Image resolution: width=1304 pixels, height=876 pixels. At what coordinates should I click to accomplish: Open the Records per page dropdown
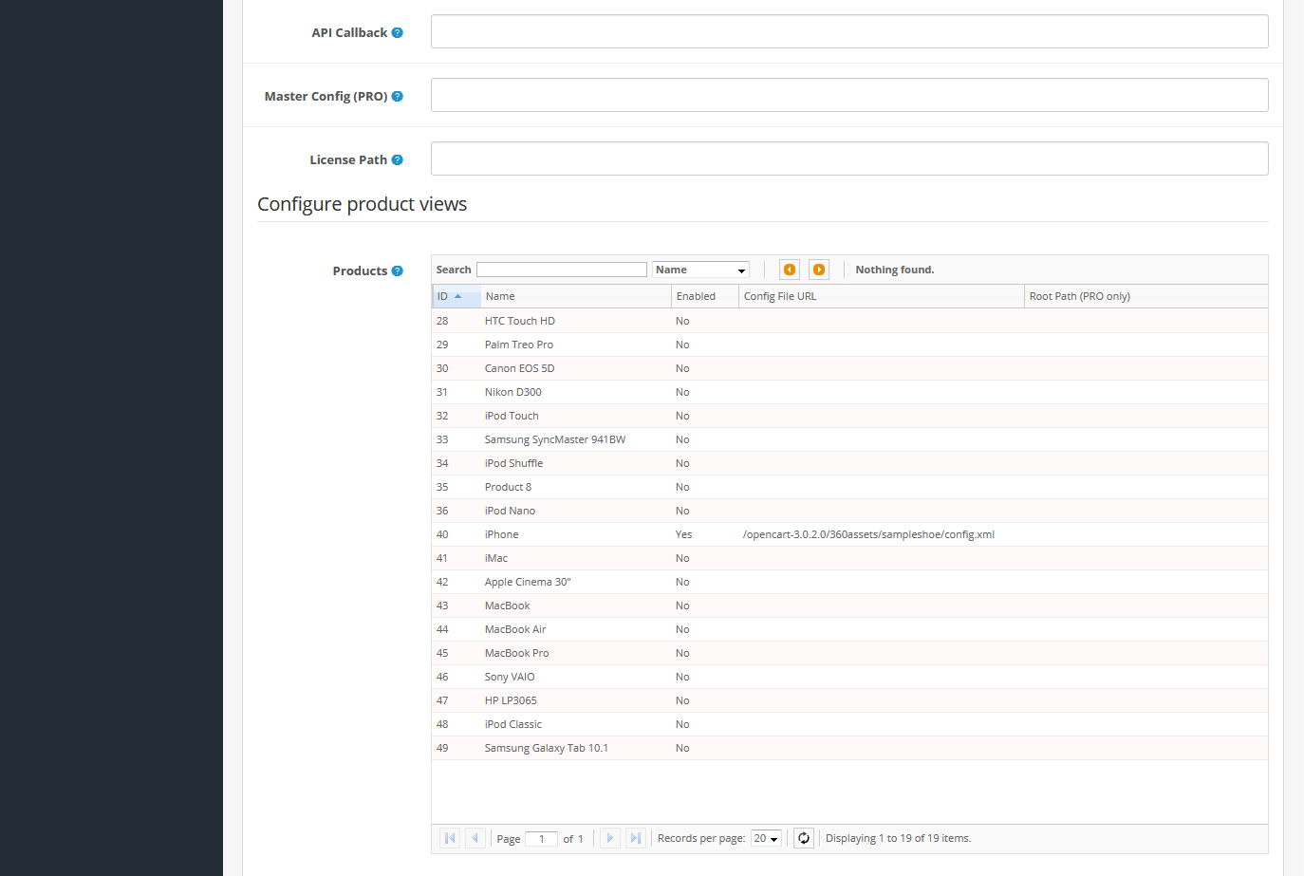point(766,838)
